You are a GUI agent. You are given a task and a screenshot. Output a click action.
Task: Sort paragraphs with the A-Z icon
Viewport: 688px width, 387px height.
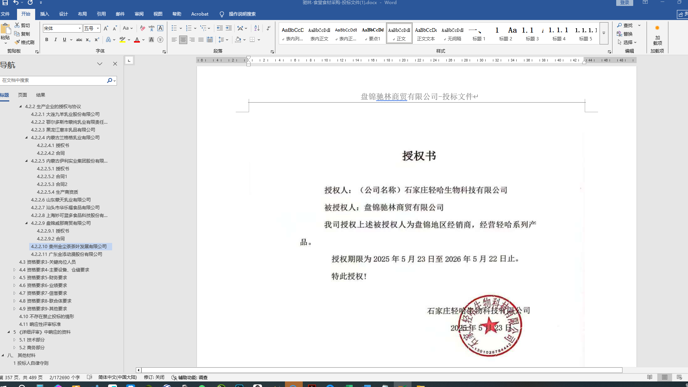click(x=257, y=28)
